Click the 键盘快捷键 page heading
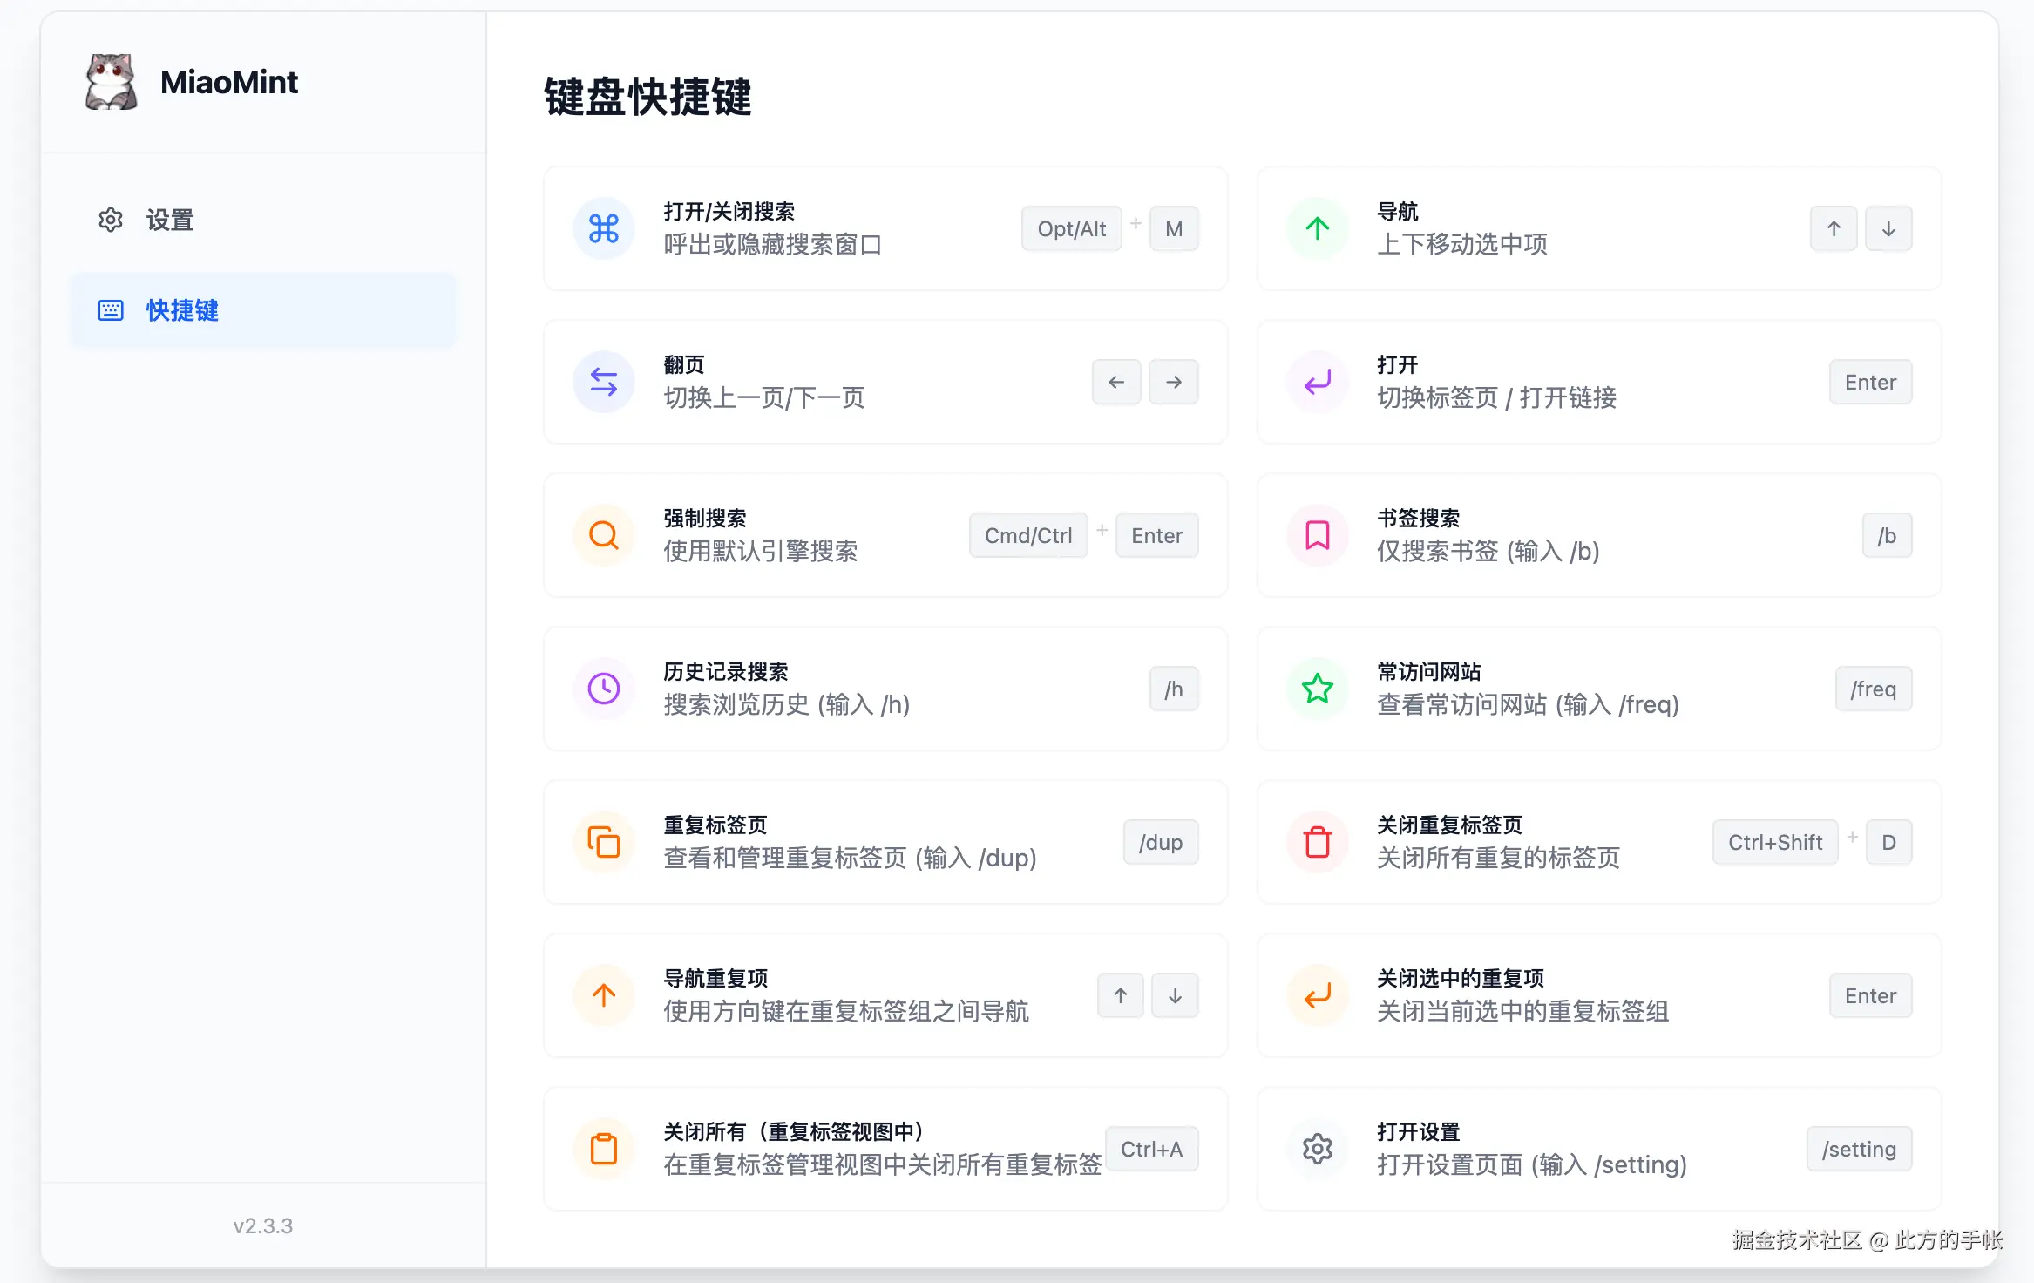Screen dimensions: 2034x1283 (647, 96)
